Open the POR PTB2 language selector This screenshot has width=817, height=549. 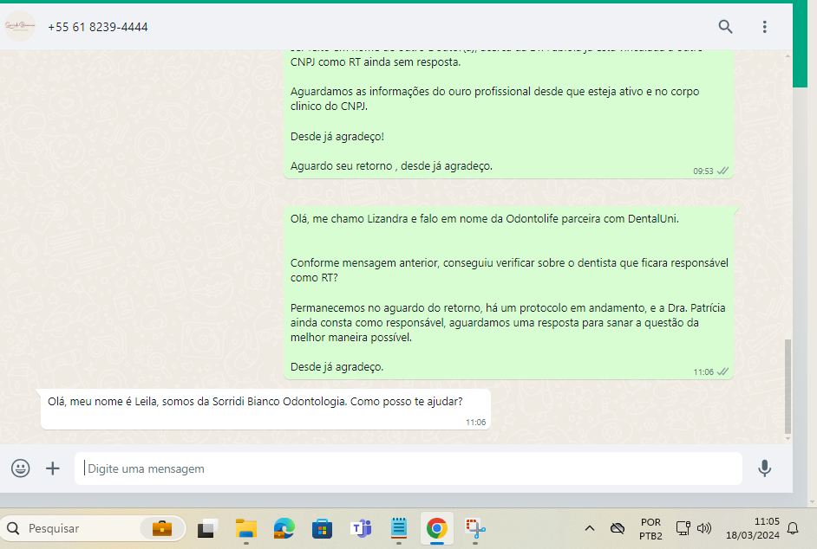point(650,529)
